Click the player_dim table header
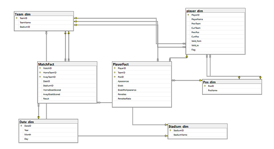 (215, 11)
